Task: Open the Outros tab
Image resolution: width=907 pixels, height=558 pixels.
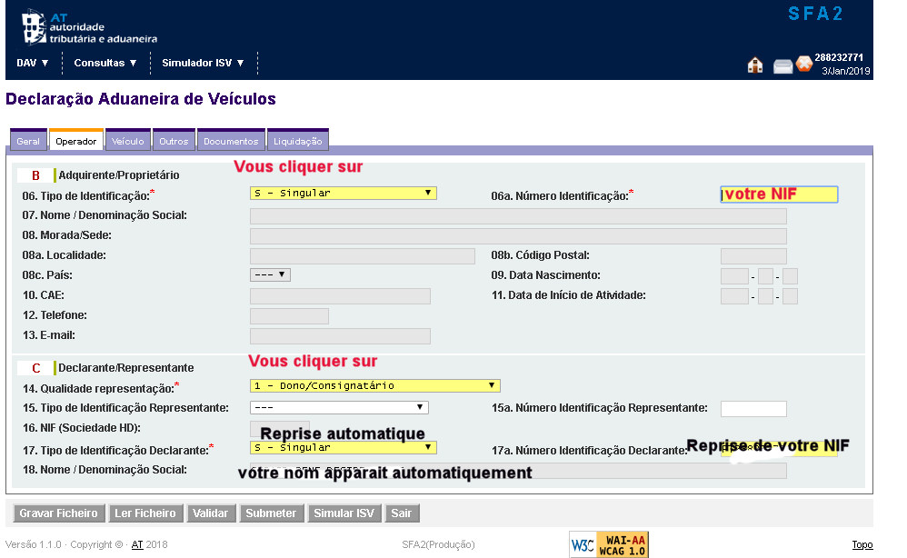Action: coord(174,141)
